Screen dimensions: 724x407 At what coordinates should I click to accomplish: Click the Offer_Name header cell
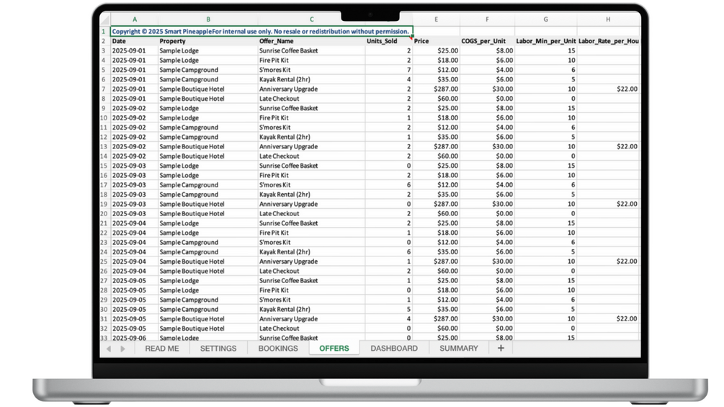pos(312,41)
